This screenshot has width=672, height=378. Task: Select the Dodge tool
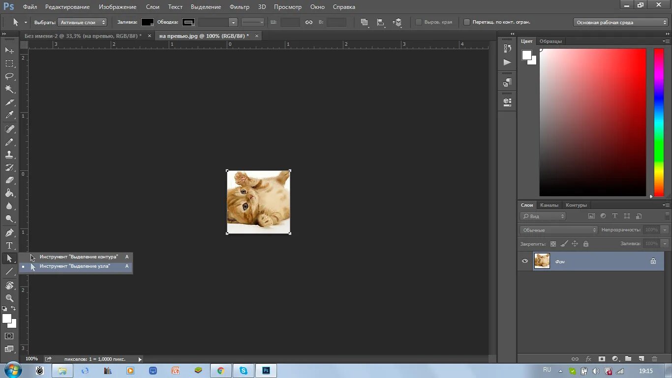pyautogui.click(x=9, y=219)
